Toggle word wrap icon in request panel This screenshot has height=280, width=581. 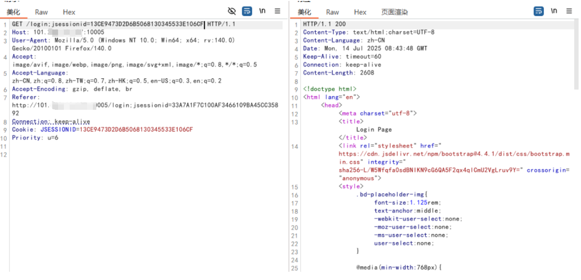(247, 11)
